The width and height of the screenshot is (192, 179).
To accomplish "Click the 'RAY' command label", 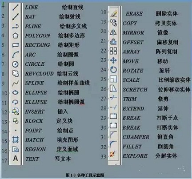I will point(30,17).
